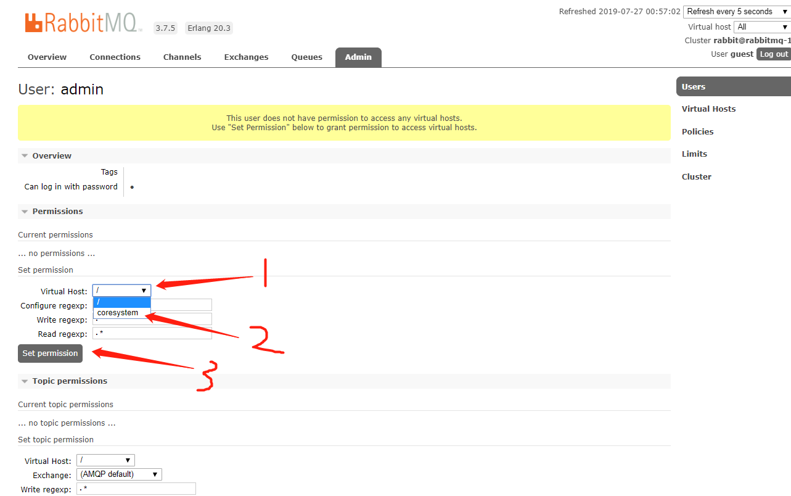Viewport: 791px width, 496px height.
Task: Click the user name guest
Action: tap(742, 54)
